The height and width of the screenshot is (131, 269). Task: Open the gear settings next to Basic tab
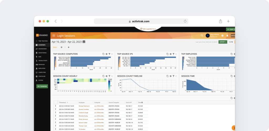point(61,47)
